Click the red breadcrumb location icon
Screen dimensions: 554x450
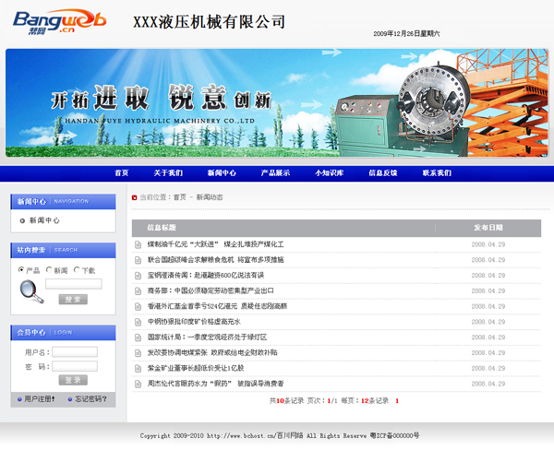pyautogui.click(x=135, y=197)
